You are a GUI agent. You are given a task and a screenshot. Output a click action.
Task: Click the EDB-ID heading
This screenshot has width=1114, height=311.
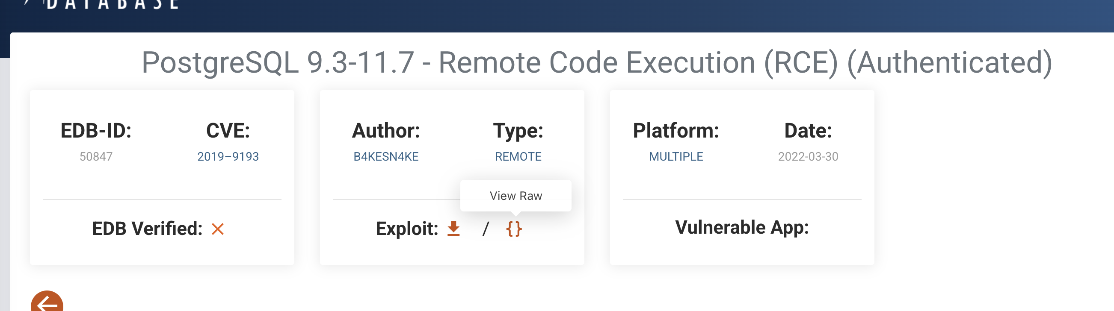pos(96,130)
